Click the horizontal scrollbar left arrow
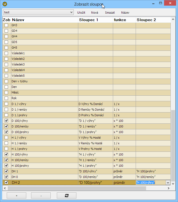The width and height of the screenshot is (178, 202). pos(5,188)
